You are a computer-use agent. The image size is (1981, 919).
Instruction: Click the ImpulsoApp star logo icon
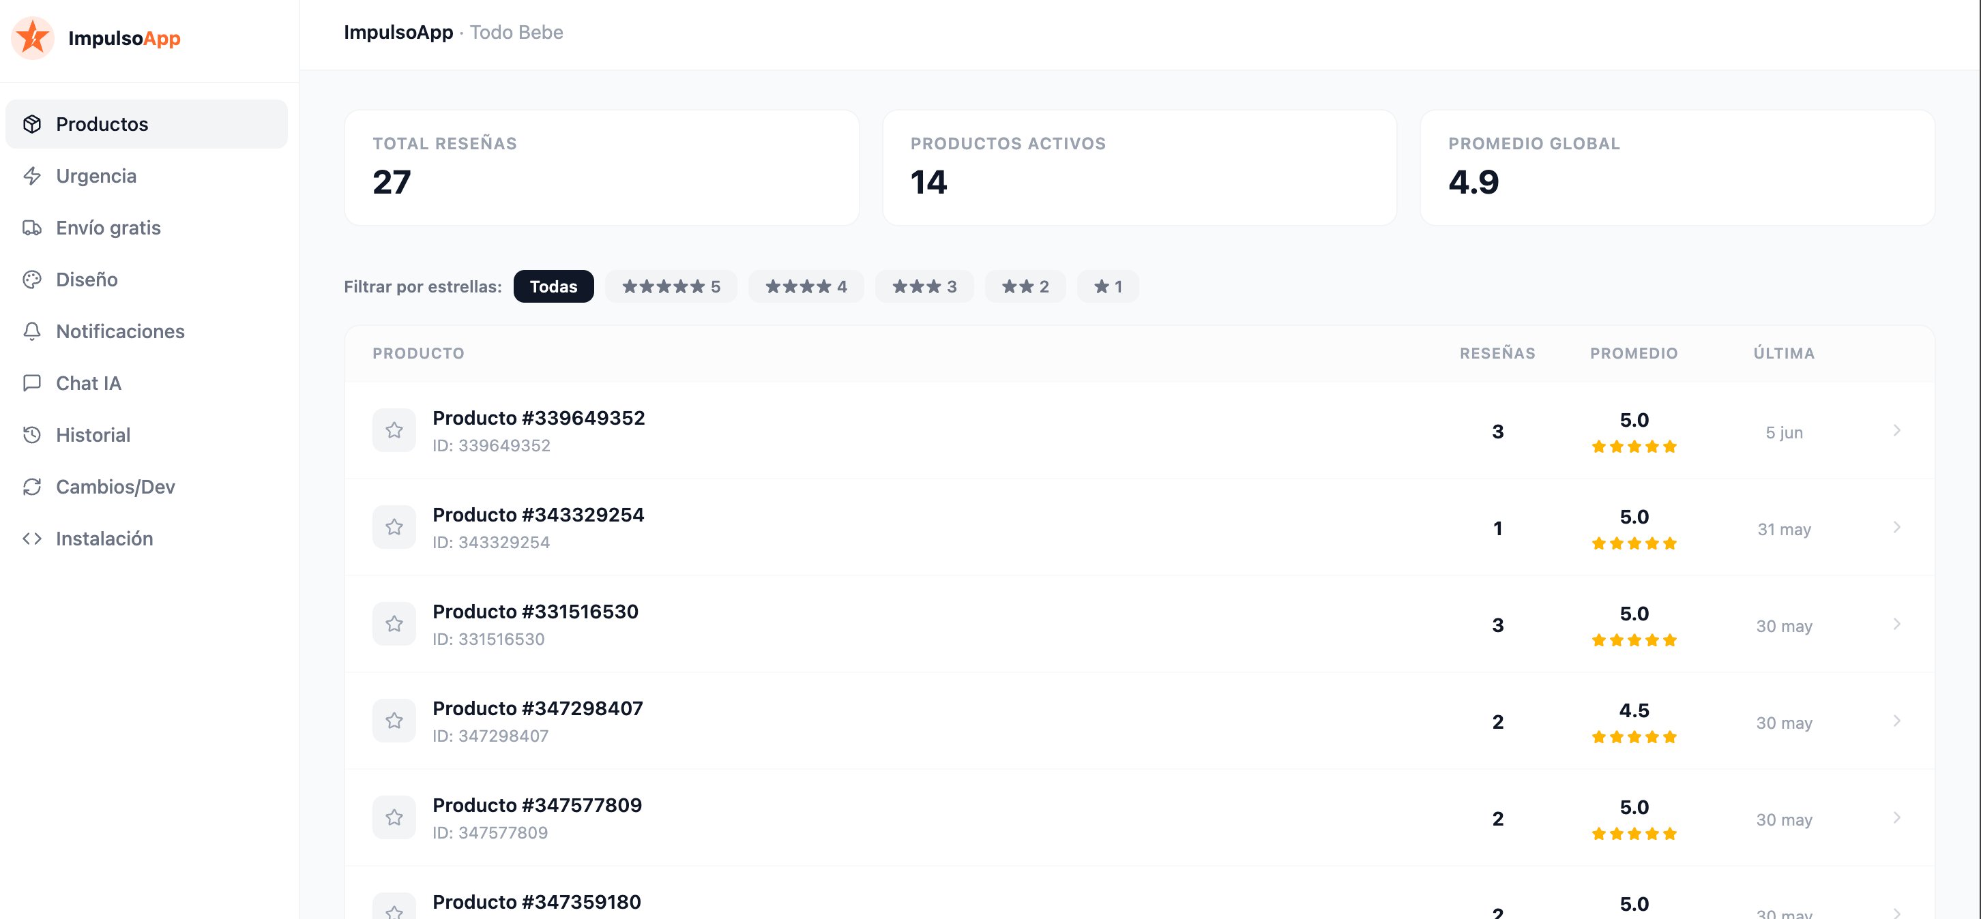[32, 37]
